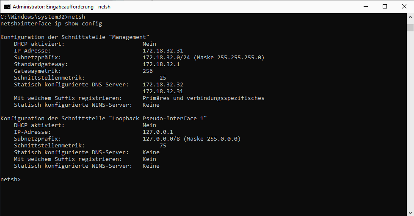The width and height of the screenshot is (414, 216).
Task: Click the Schnittstellenmetrik value 75
Action: click(x=163, y=146)
